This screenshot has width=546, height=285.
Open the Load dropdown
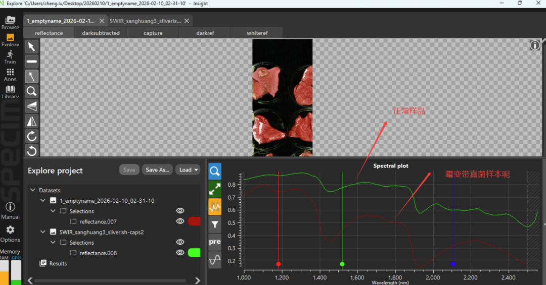point(188,169)
